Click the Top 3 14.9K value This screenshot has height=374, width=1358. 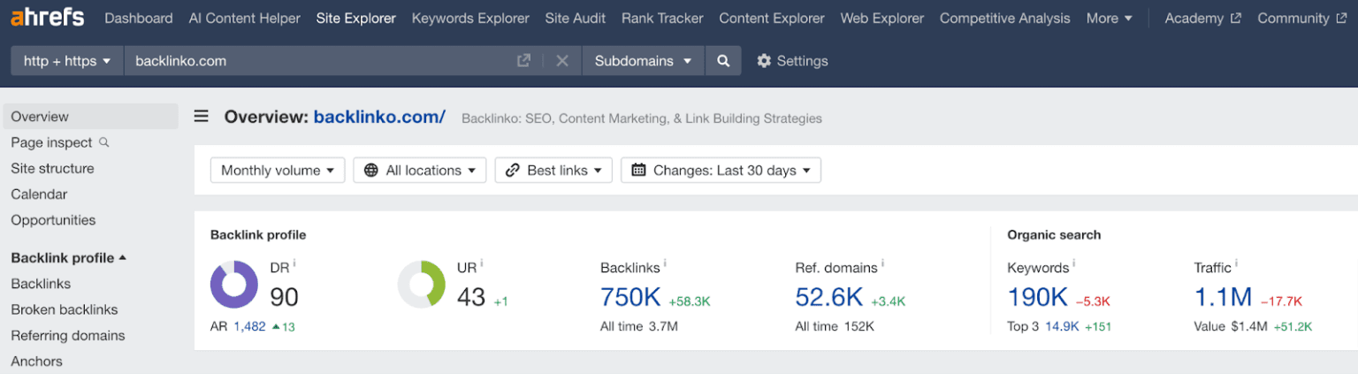pyautogui.click(x=1062, y=326)
